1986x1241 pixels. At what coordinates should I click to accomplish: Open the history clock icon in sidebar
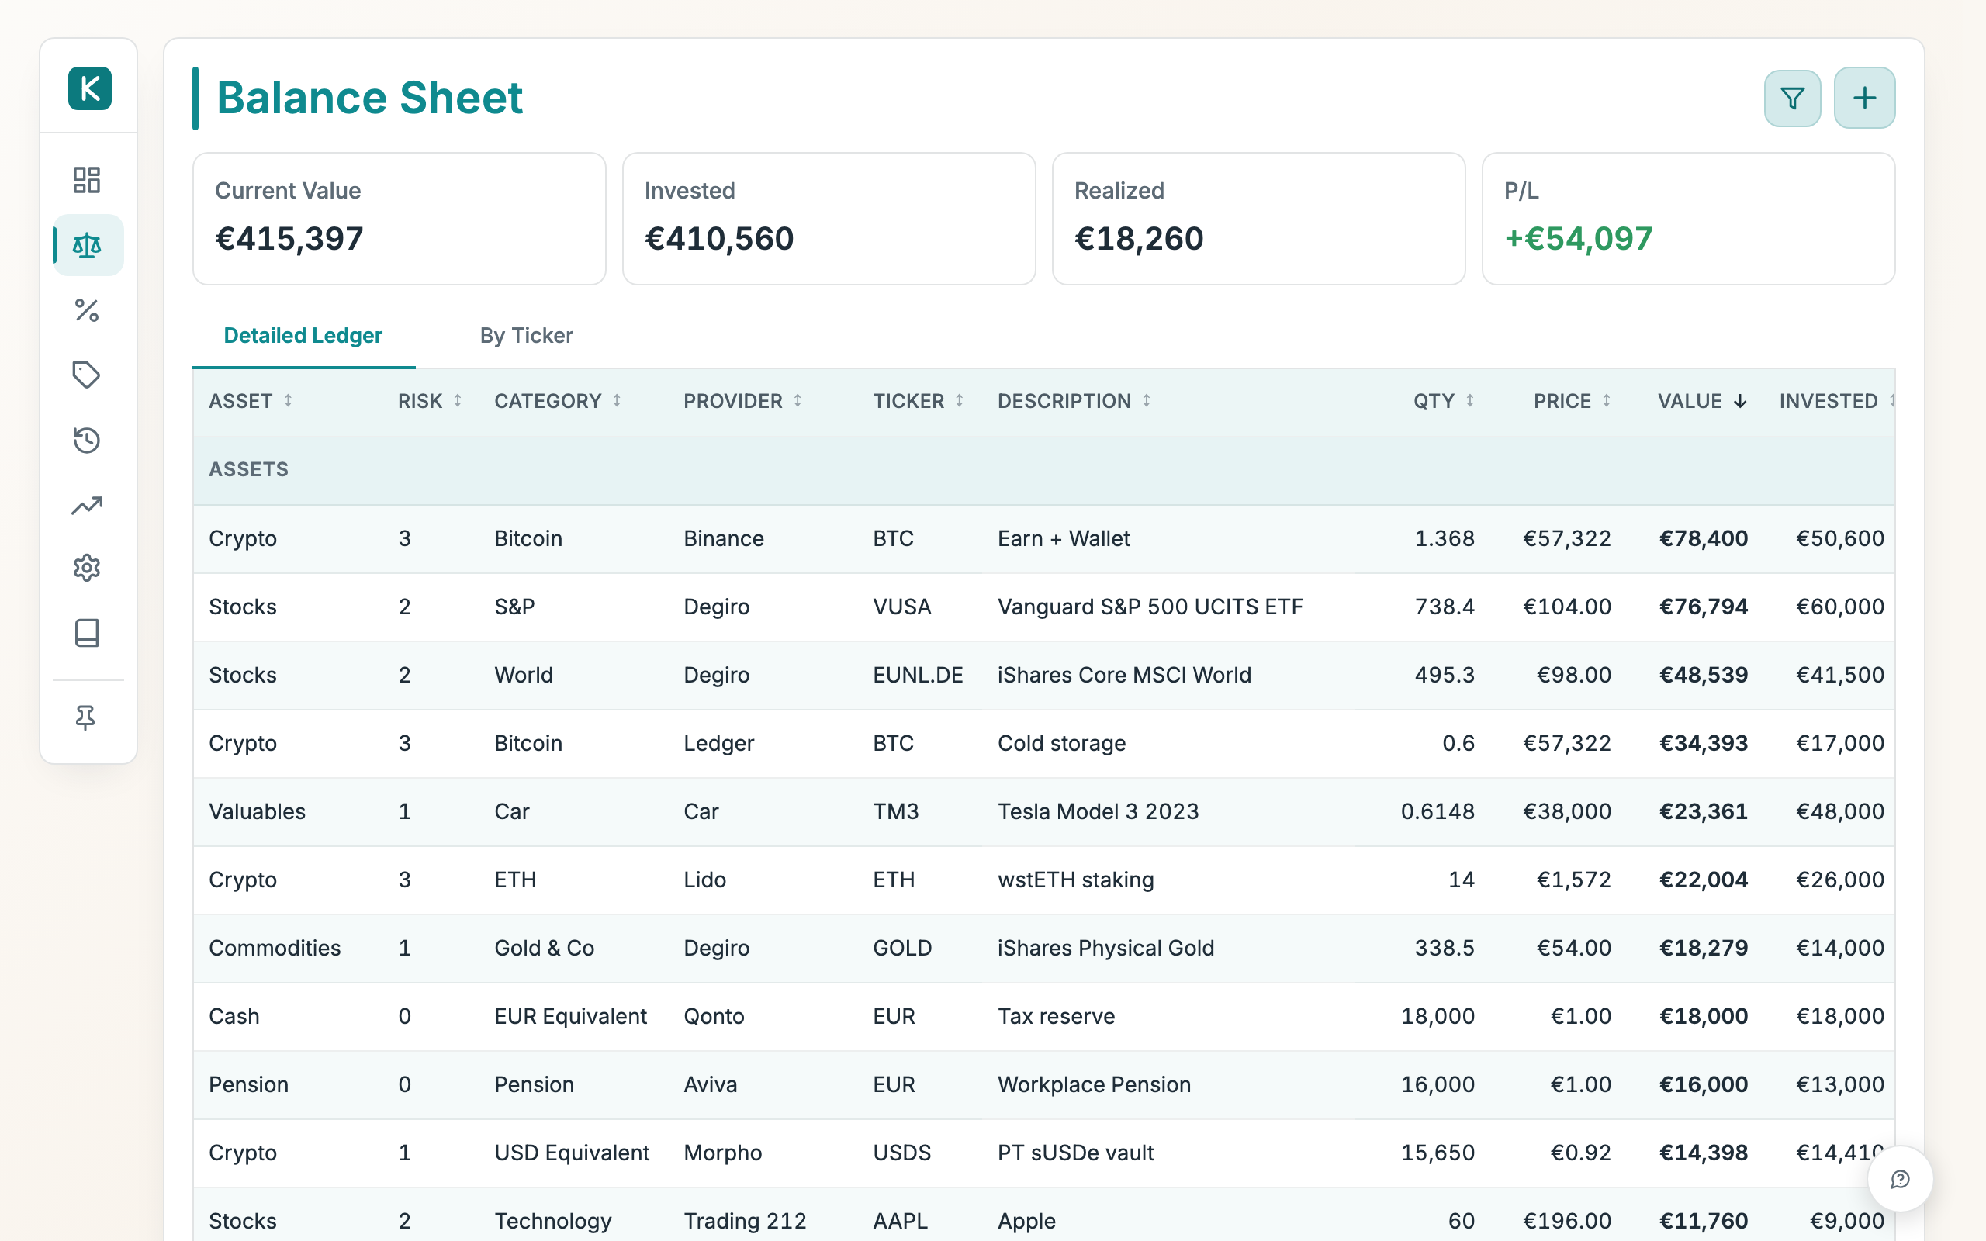(x=87, y=440)
